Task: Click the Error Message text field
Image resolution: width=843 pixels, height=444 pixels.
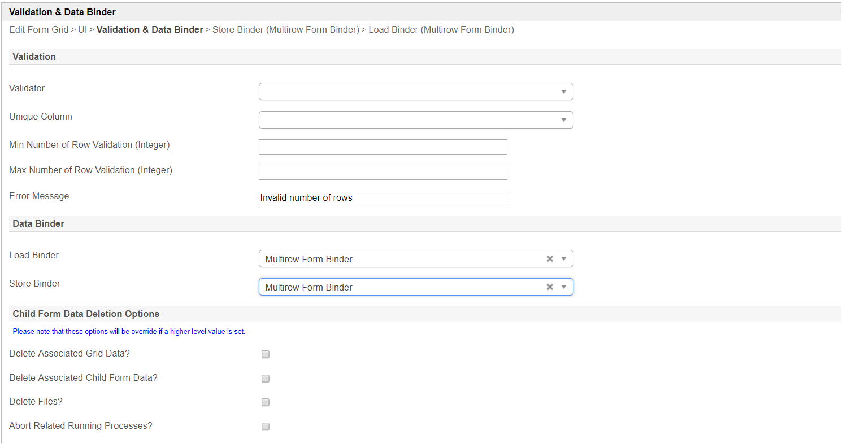Action: click(383, 198)
